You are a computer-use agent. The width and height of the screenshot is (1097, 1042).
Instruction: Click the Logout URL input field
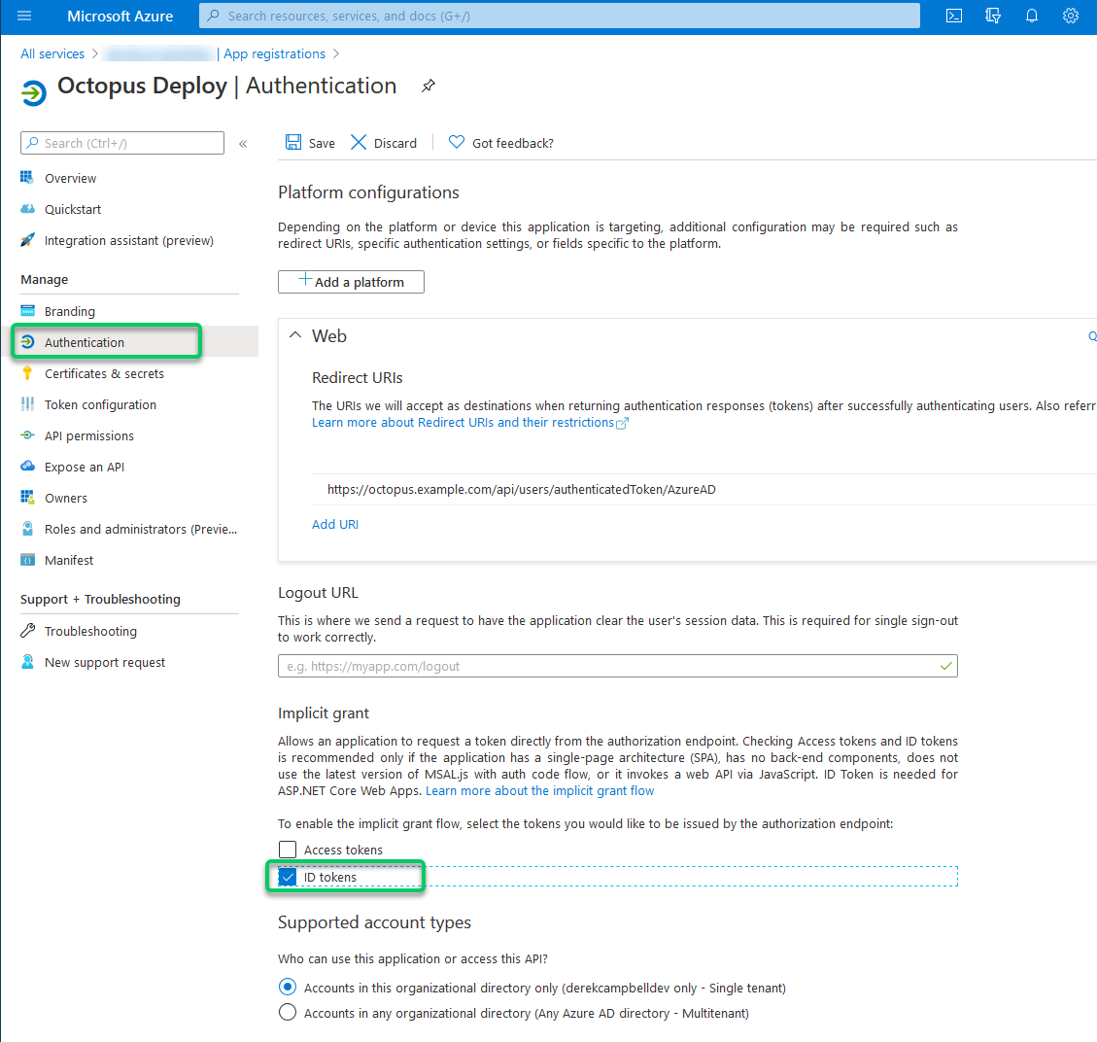click(x=607, y=667)
